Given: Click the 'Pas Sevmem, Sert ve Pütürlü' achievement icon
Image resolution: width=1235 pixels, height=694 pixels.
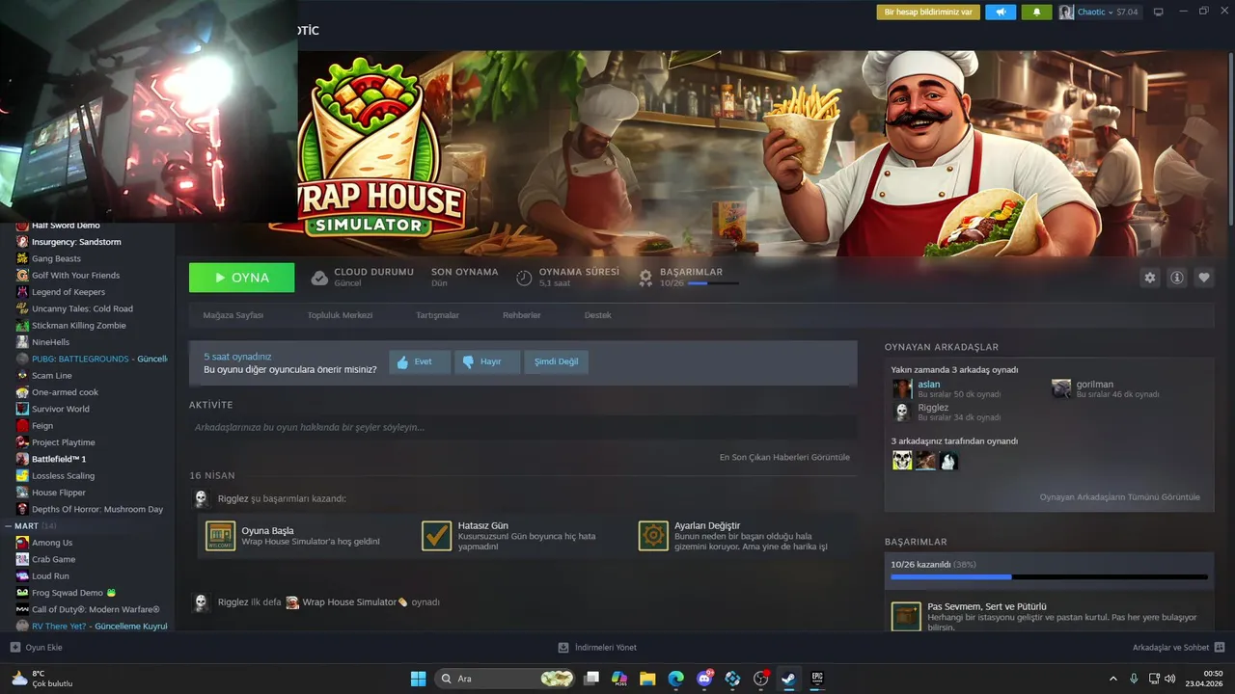Looking at the screenshot, I should pos(906,617).
